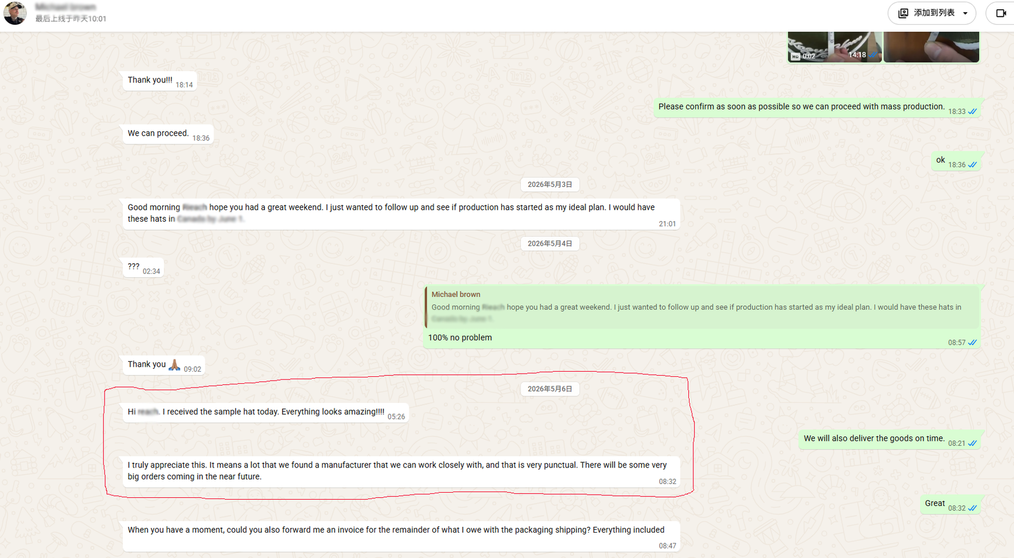Click the 2026年5月6日 date label

click(549, 389)
